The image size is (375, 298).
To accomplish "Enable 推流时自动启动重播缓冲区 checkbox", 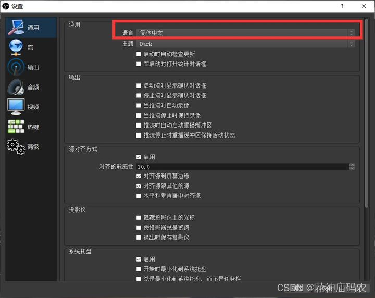I will 139,126.
